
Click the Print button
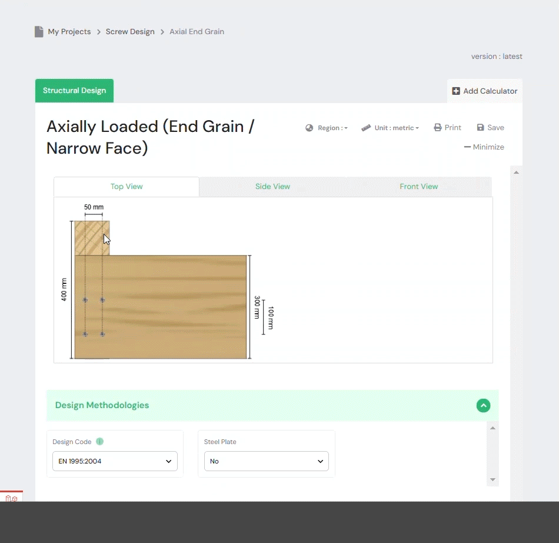[447, 128]
